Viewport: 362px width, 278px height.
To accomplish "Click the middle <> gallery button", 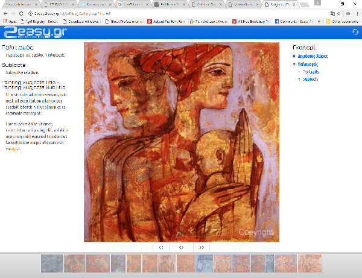I will point(181,247).
